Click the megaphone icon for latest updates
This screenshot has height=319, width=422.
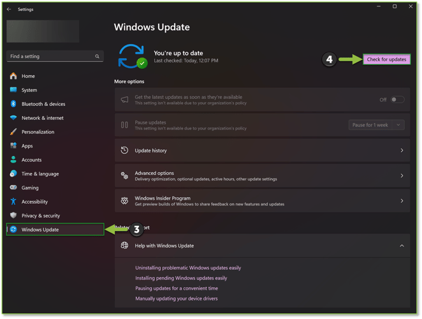pos(124,100)
